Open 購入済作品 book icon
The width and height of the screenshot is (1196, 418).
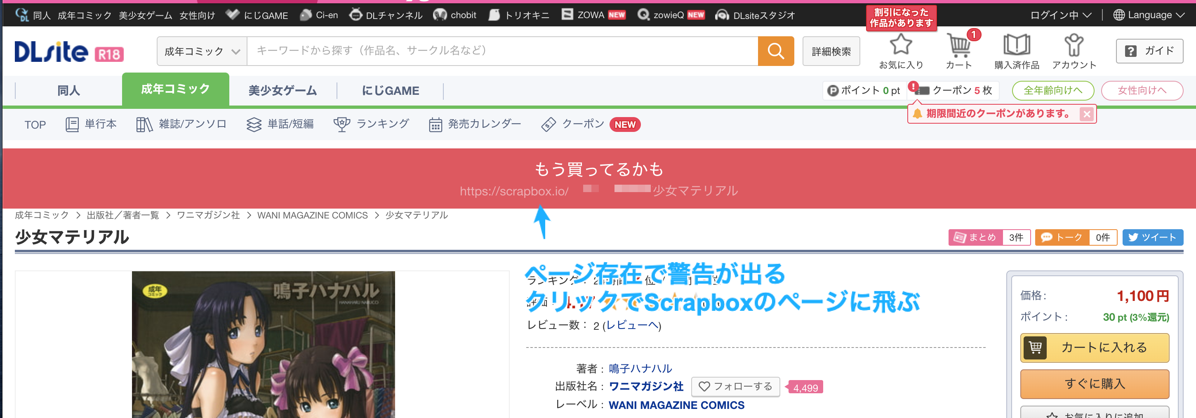tap(1016, 52)
